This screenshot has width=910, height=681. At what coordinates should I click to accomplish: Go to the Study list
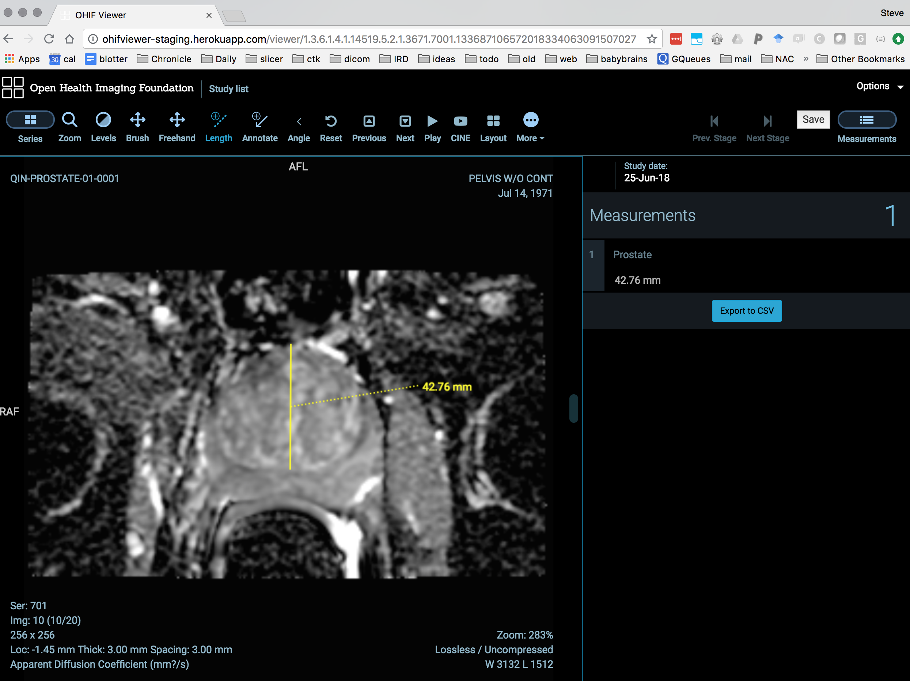tap(229, 89)
